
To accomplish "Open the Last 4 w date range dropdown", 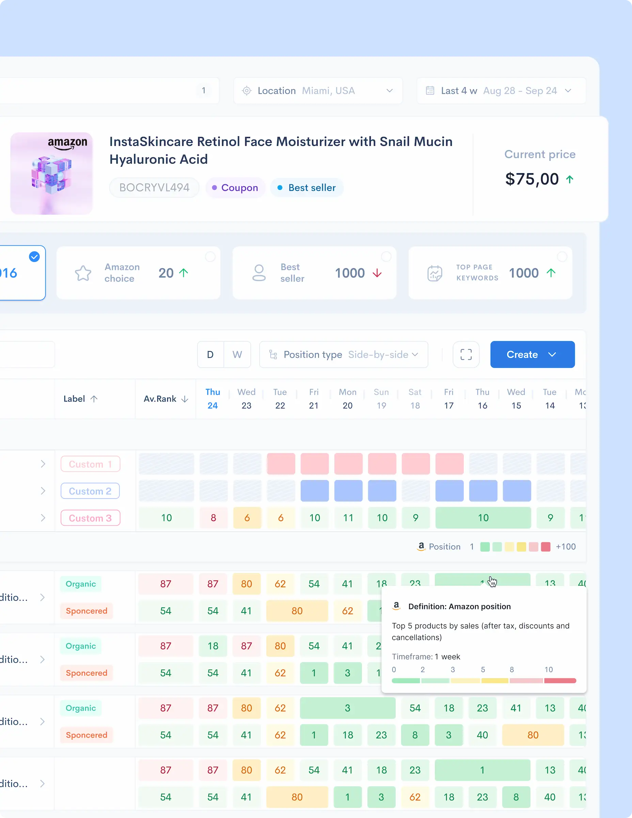I will [x=501, y=91].
